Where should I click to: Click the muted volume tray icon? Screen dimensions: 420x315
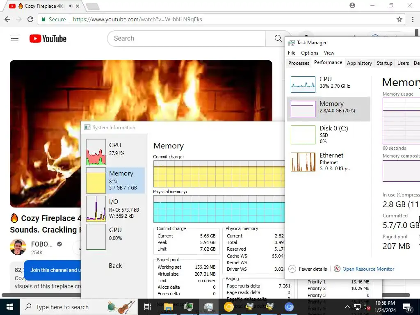point(367,307)
